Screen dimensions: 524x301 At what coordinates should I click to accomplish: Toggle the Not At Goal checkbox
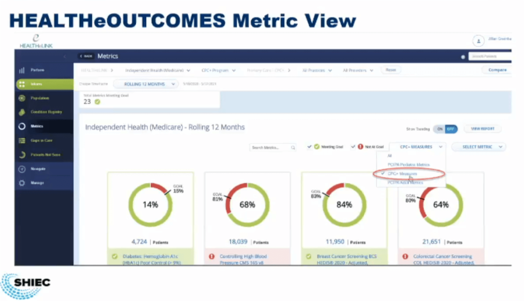point(353,147)
